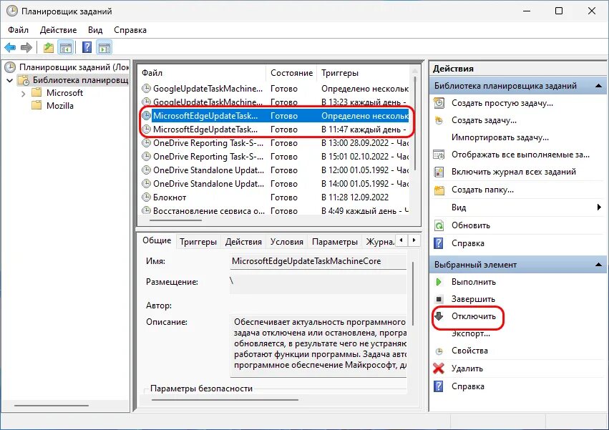Click the Блокнот task clock icon
609x430 pixels.
146,197
